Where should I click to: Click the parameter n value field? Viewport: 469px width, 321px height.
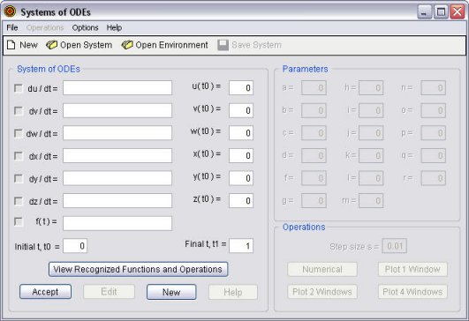pos(434,88)
